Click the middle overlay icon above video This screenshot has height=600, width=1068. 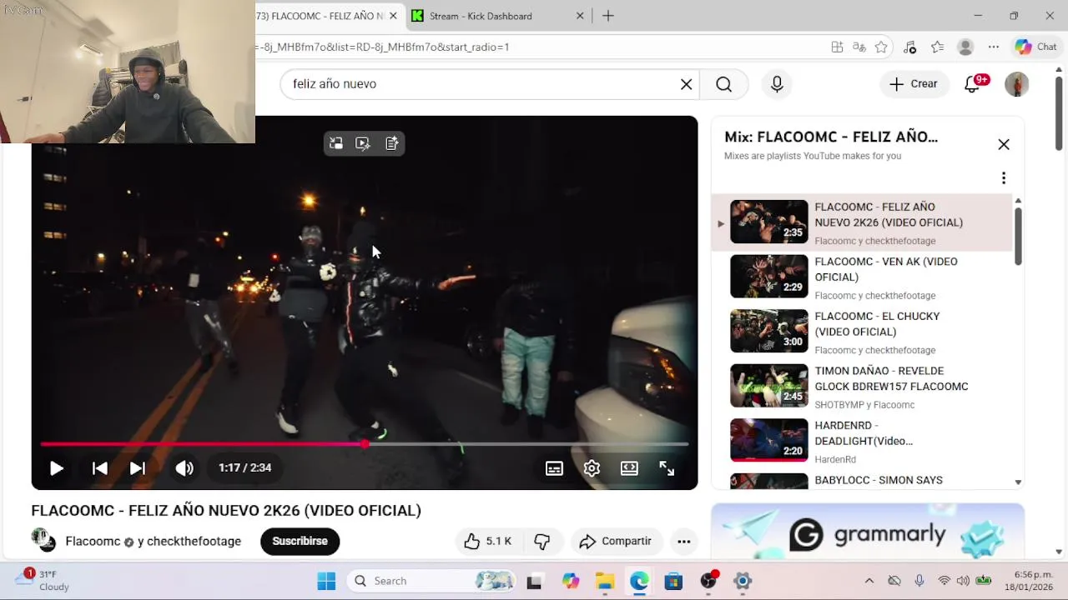pyautogui.click(x=363, y=143)
